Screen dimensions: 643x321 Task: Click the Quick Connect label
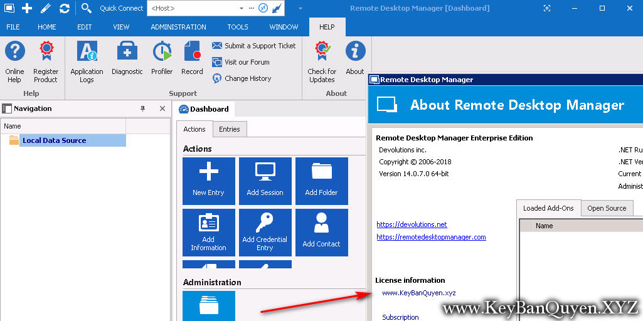point(121,8)
